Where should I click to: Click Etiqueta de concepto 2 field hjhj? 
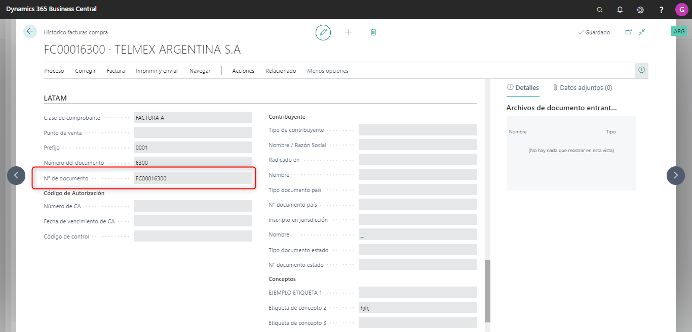point(418,308)
